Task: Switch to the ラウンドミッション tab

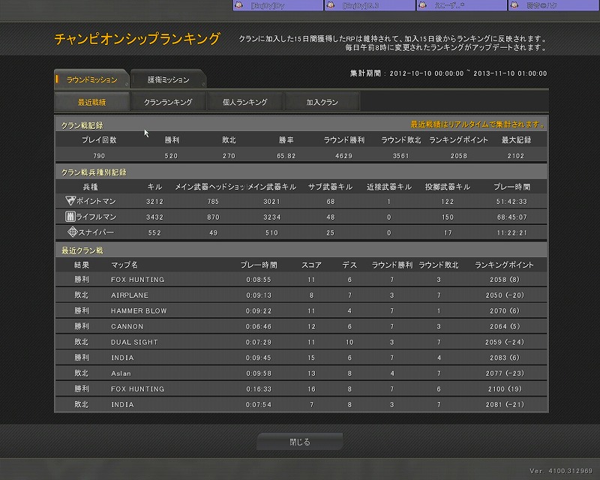Action: pos(92,79)
